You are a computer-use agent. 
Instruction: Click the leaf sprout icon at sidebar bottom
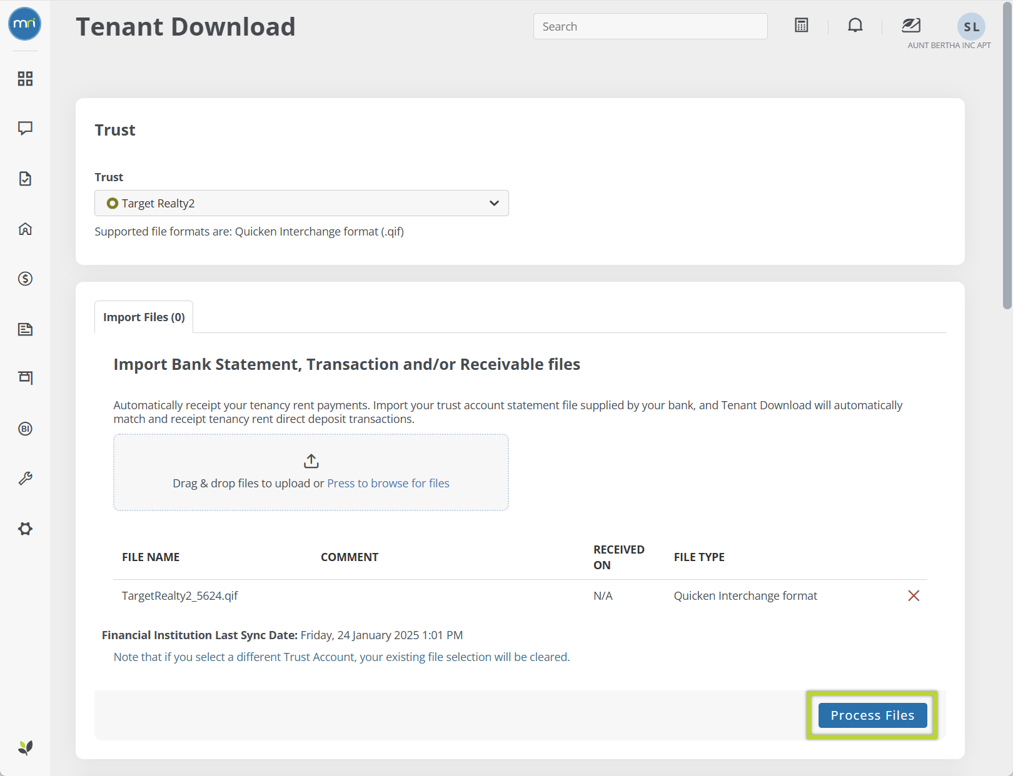tap(25, 747)
